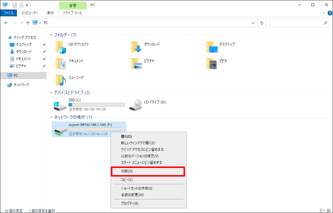
Task: Click the system icon in the title bar
Action: click(x=5, y=5)
